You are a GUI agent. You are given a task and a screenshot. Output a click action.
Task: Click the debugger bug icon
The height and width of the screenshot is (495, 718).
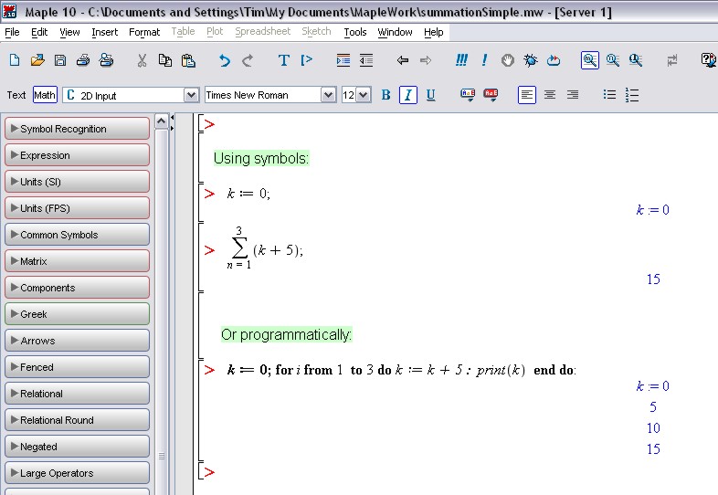pyautogui.click(x=530, y=60)
